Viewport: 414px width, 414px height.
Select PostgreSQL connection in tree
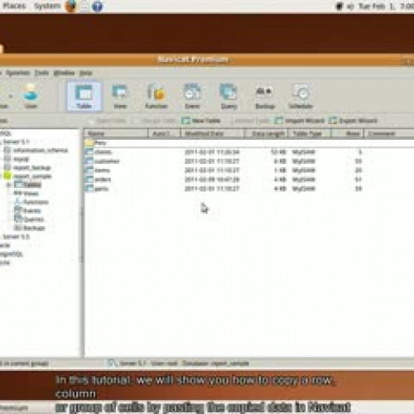click(11, 254)
